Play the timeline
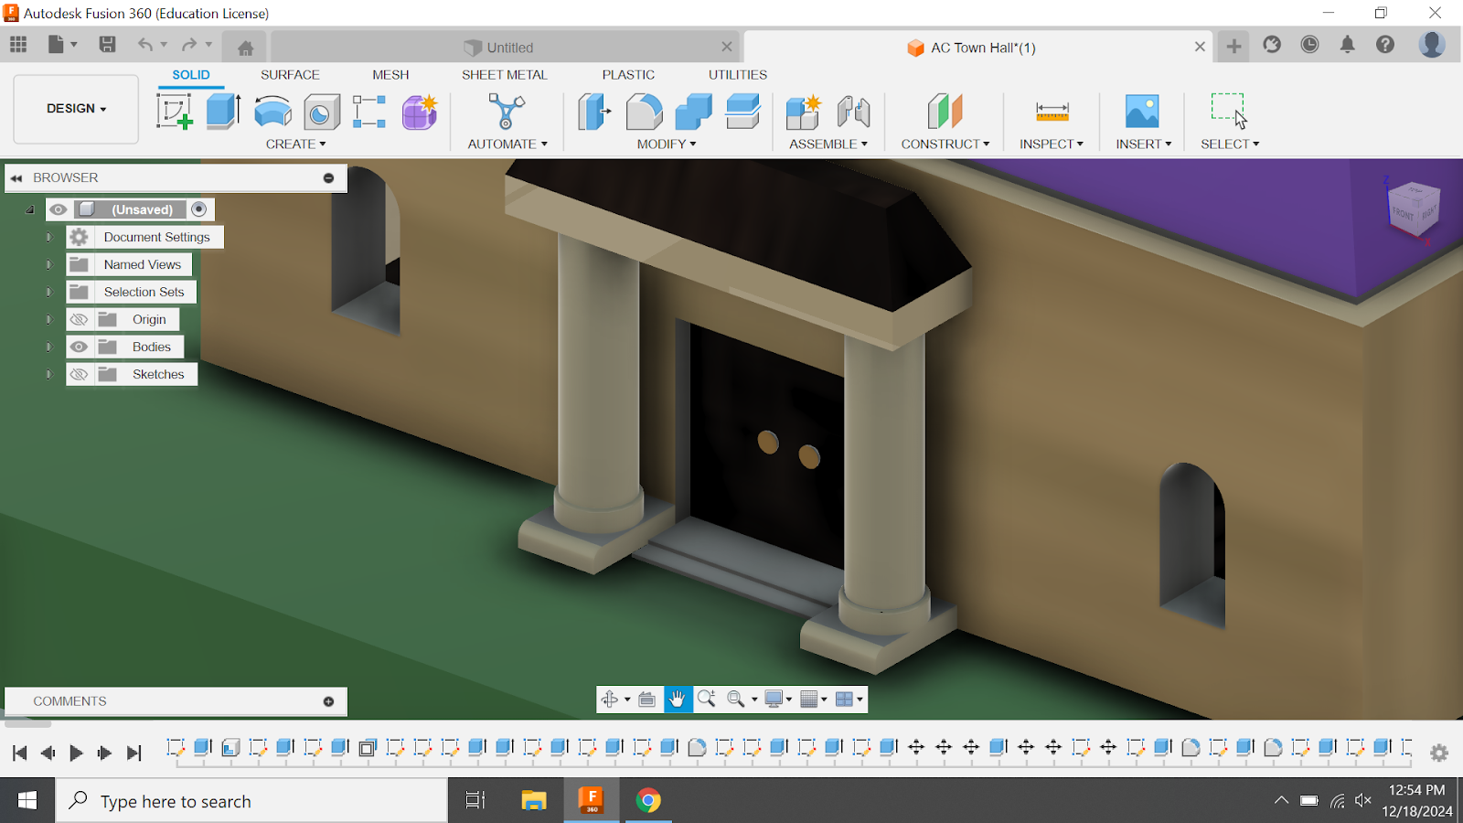 (76, 753)
